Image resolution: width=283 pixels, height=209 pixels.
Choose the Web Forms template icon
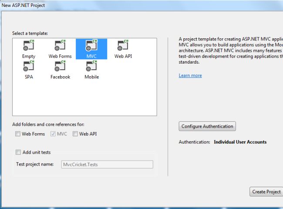coord(60,45)
